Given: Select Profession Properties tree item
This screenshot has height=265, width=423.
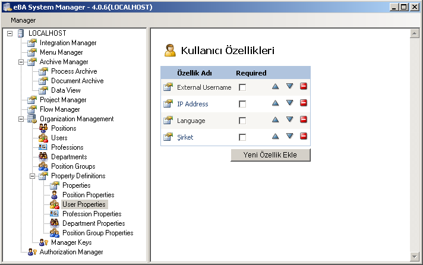Looking at the screenshot, I should pos(91,214).
